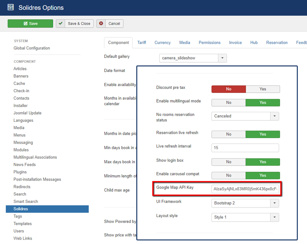The image size is (307, 244).
Task: Switch to the Tariff tab
Action: (x=142, y=43)
